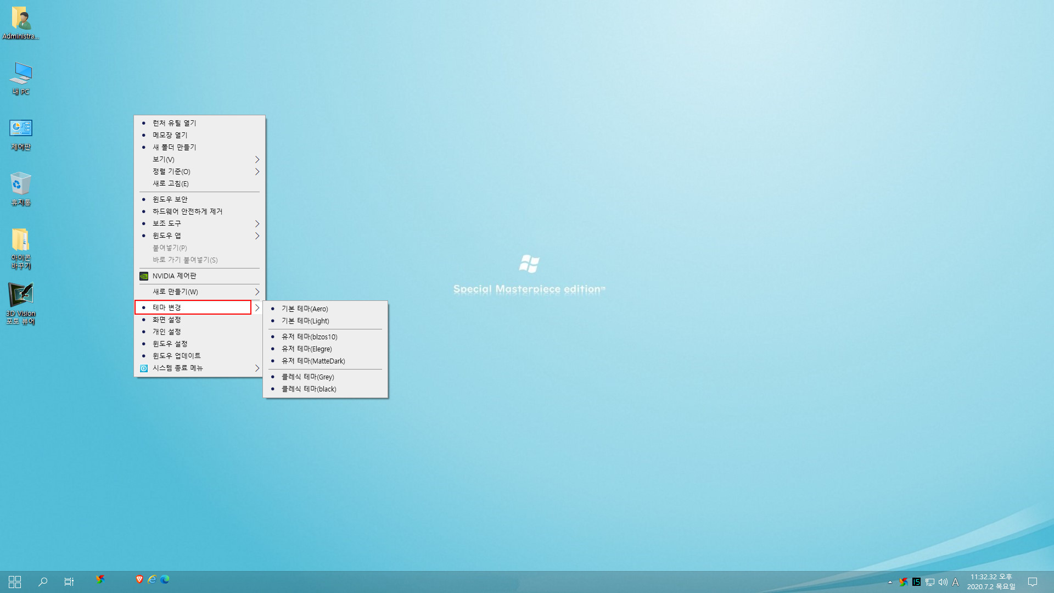Click the 테마 변경 submenu arrow
The height and width of the screenshot is (593, 1054).
point(257,308)
